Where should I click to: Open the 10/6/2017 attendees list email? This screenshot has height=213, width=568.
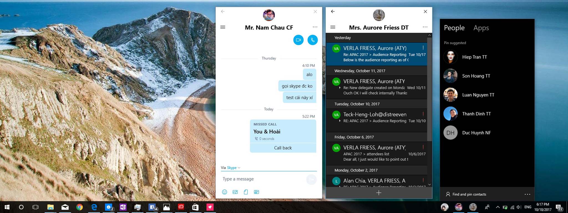376,153
